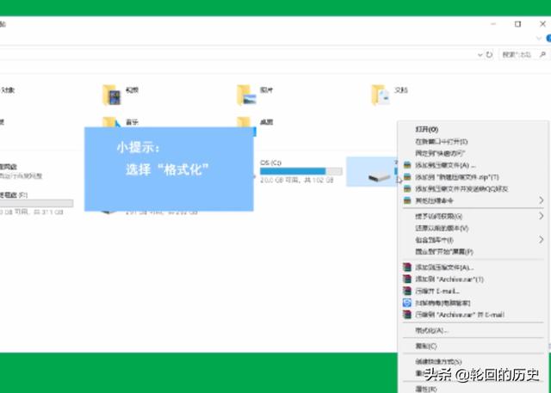Choose 打开(O) in the context menu
This screenshot has width=551, height=393.
427,129
